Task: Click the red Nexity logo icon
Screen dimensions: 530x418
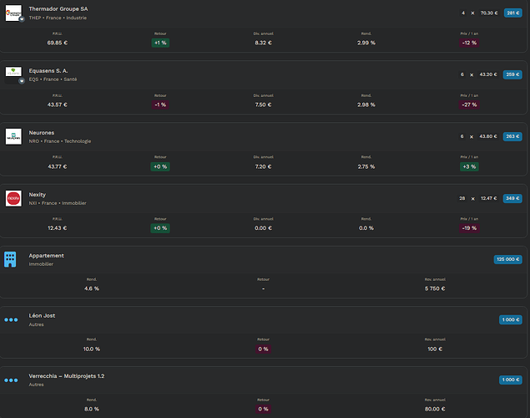Action: (13, 198)
